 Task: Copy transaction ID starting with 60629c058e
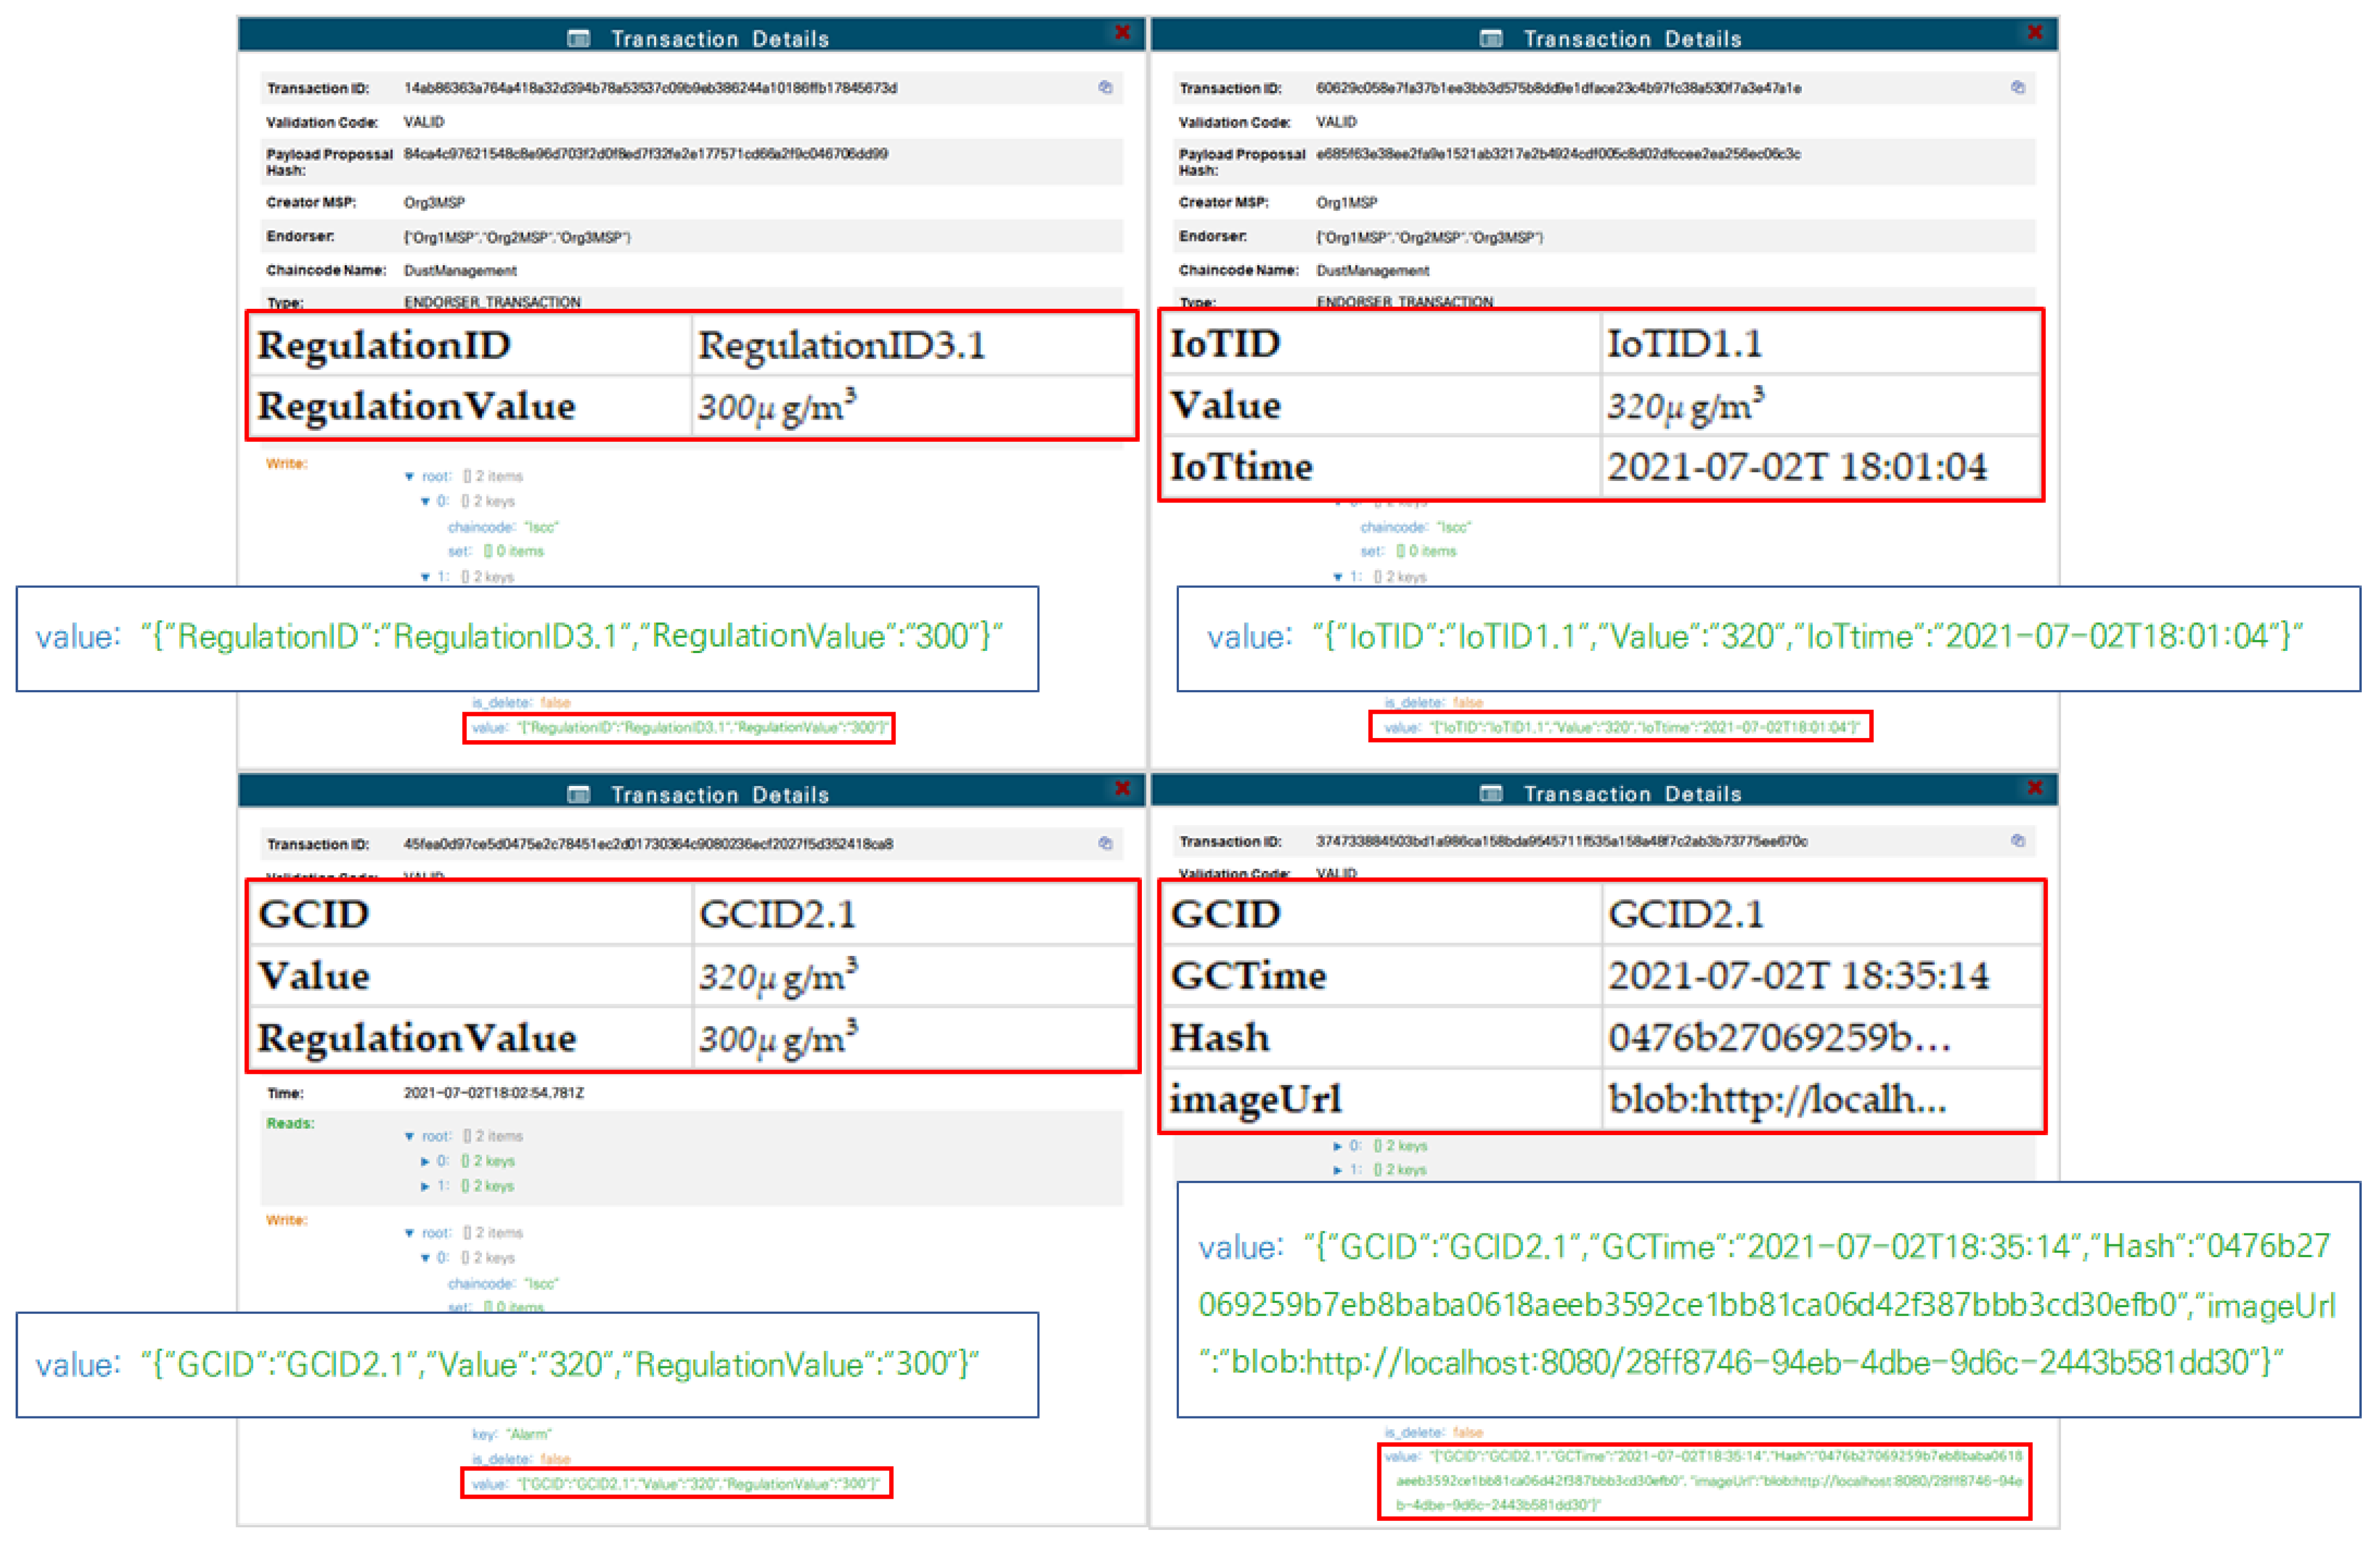tap(2017, 87)
